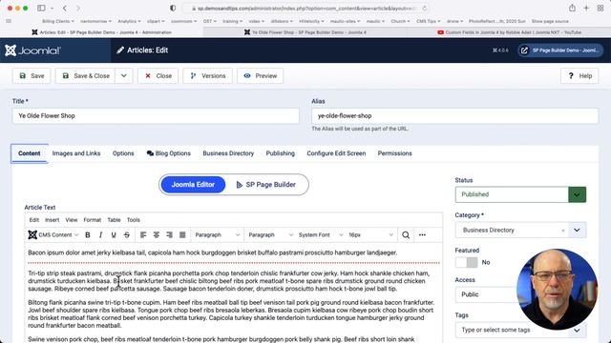Expand the Save & Close options arrow
This screenshot has width=611, height=343.
point(123,76)
